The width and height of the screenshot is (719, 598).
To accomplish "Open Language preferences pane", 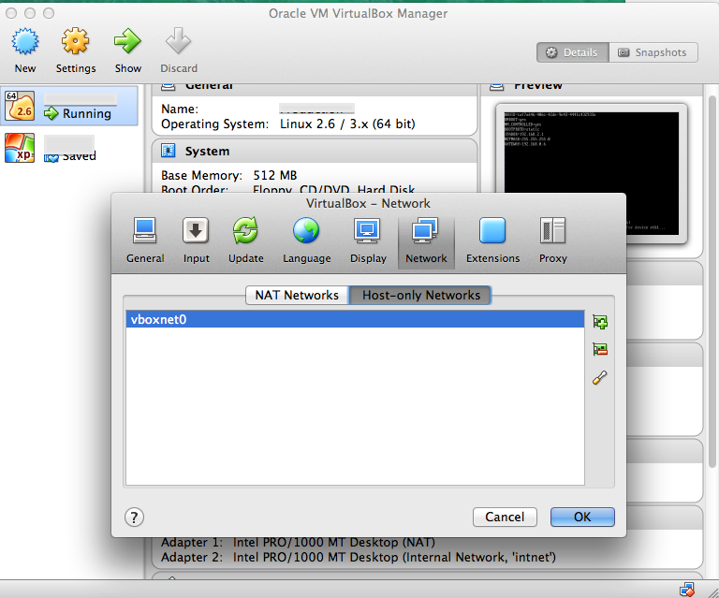I will (x=306, y=241).
